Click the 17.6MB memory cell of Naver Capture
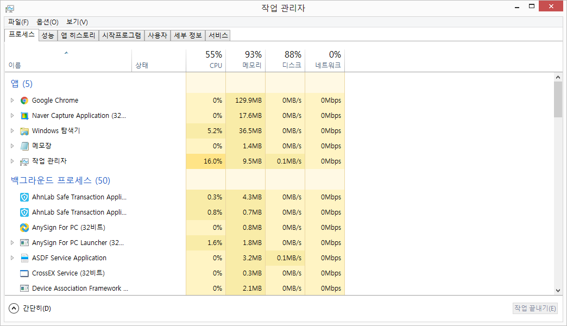Viewport: 567px width, 326px height. tap(245, 115)
